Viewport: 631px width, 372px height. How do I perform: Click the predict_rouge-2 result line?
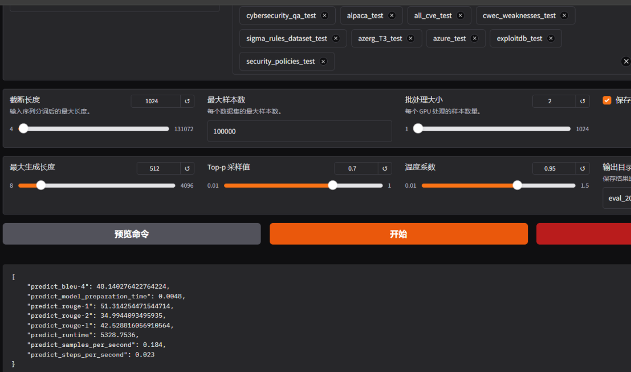click(x=96, y=316)
